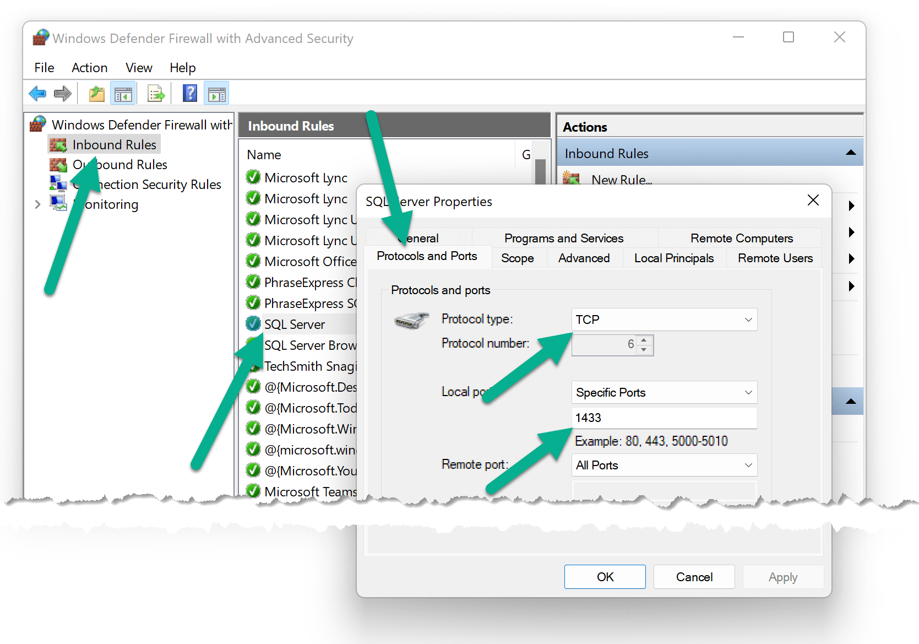Open the Local port Specific Ports dropdown
919x644 pixels.
[x=664, y=392]
